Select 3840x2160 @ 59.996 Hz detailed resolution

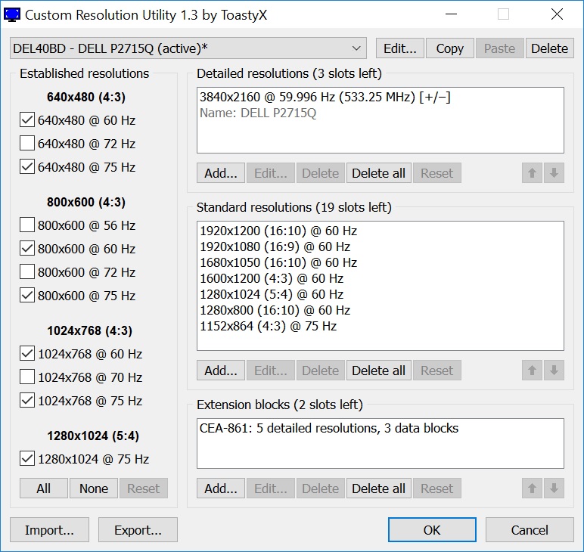(x=325, y=98)
